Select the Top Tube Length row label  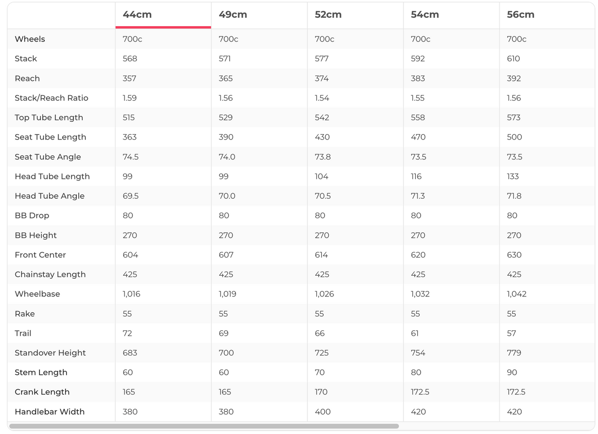pyautogui.click(x=49, y=117)
